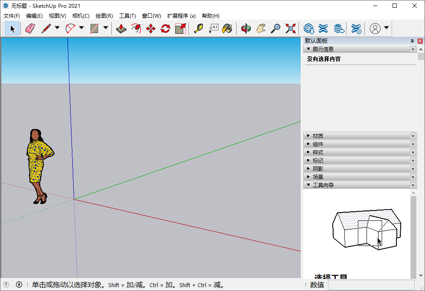The width and height of the screenshot is (425, 291).
Task: Pin the default panel tray
Action: click(412, 40)
